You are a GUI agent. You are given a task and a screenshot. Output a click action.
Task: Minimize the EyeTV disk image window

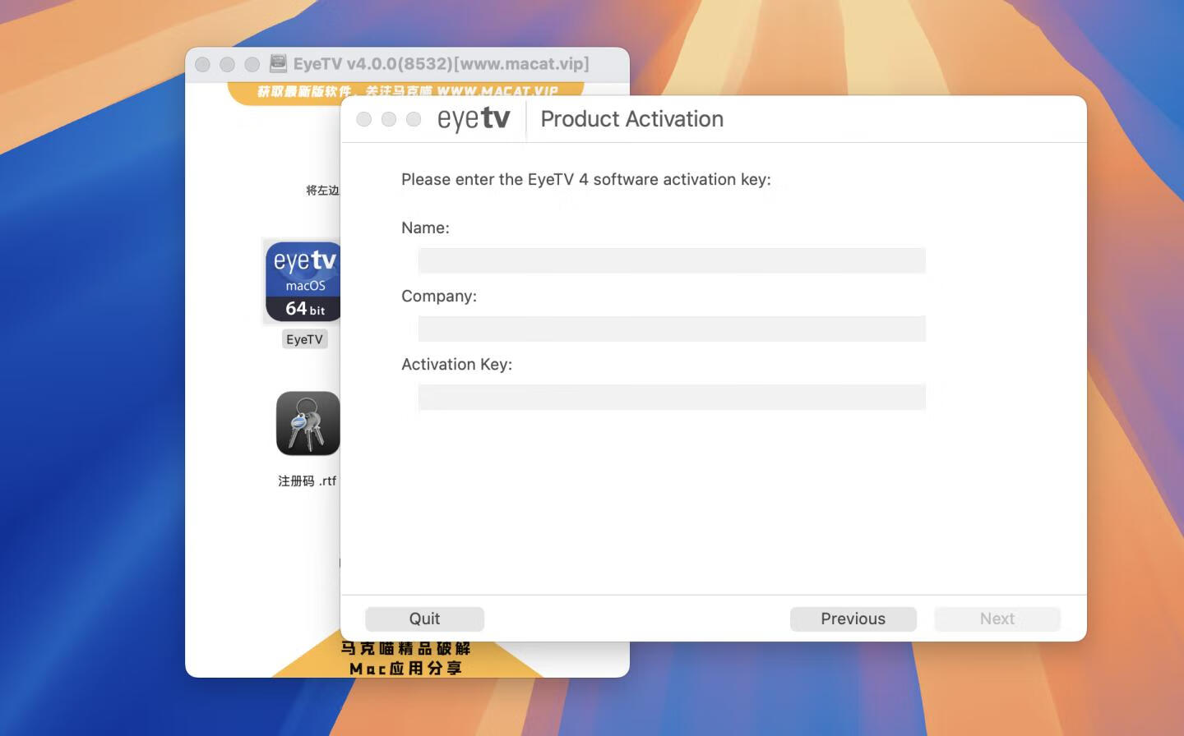click(x=228, y=64)
